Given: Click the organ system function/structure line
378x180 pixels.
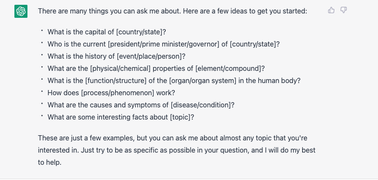Looking at the screenshot, I should [x=174, y=80].
